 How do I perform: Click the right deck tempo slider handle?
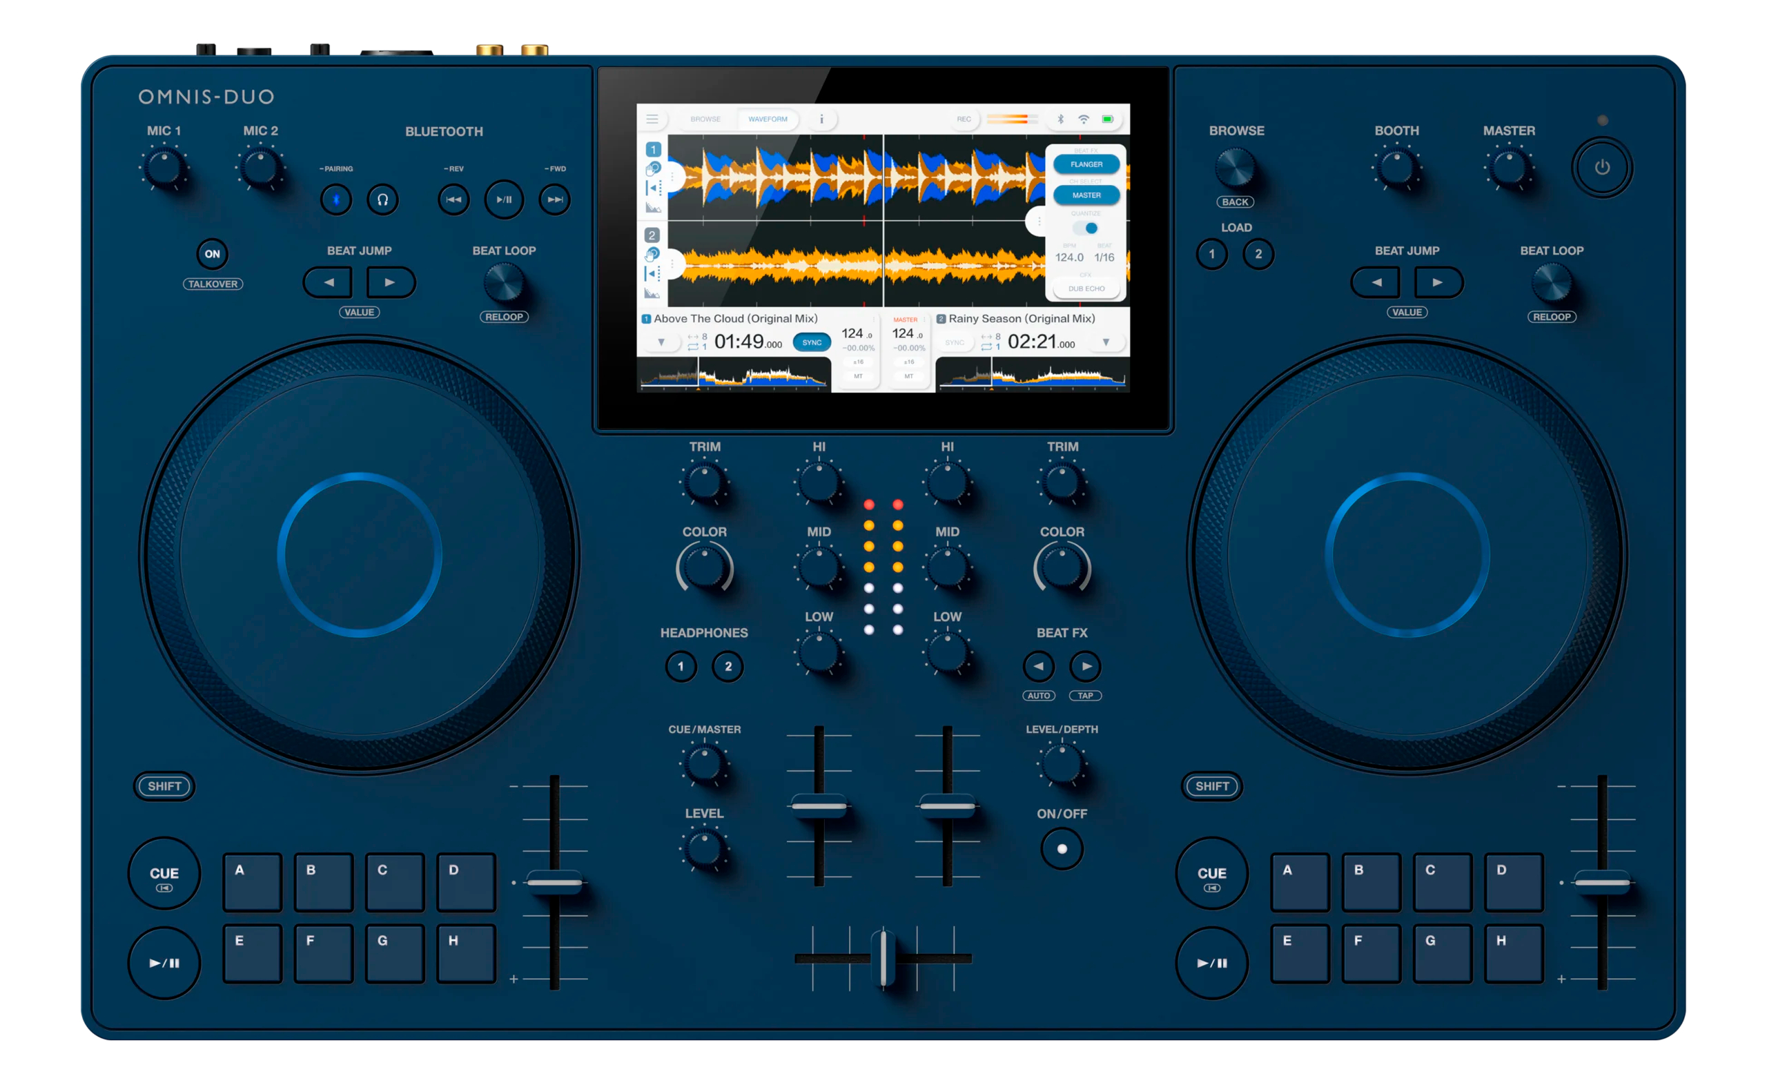point(1601,882)
